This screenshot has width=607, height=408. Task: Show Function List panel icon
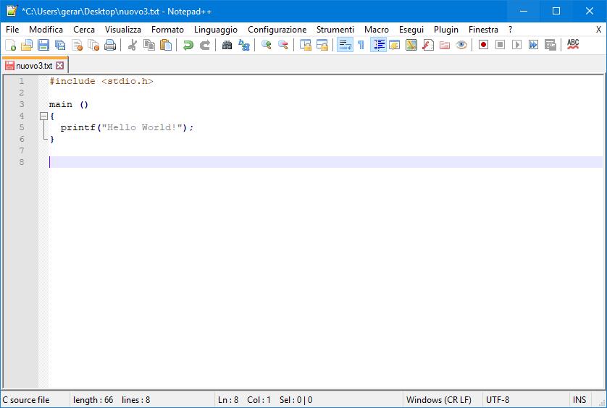coord(428,46)
